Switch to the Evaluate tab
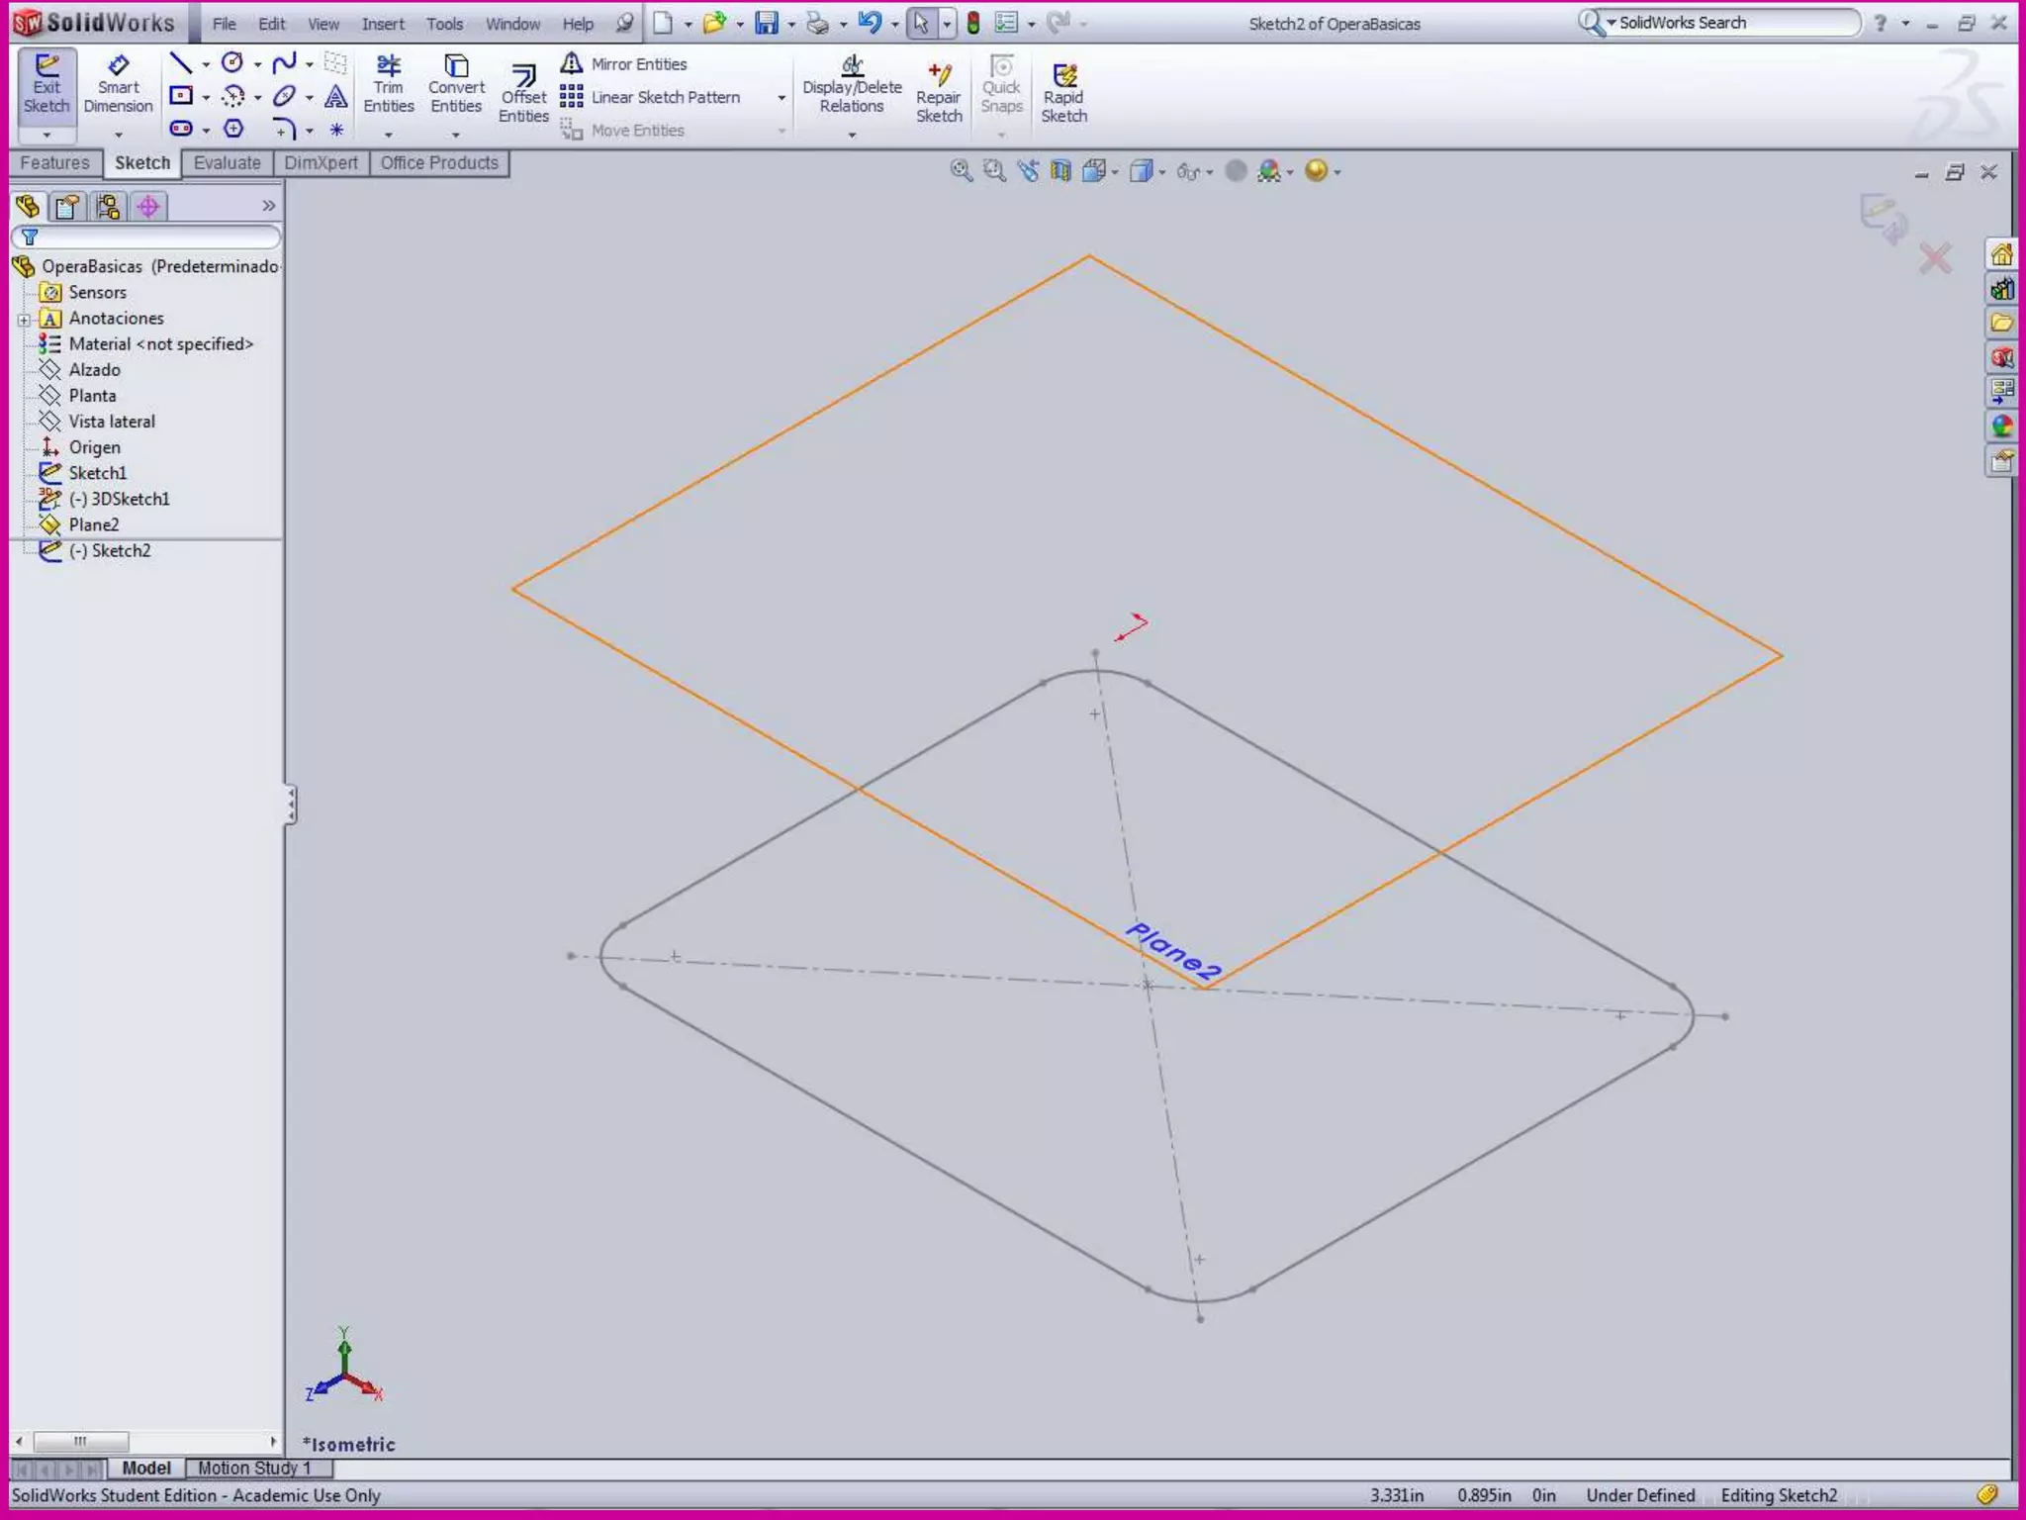2026x1520 pixels. 227,163
